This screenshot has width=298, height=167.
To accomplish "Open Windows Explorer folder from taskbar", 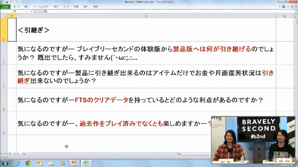I will coord(51,163).
